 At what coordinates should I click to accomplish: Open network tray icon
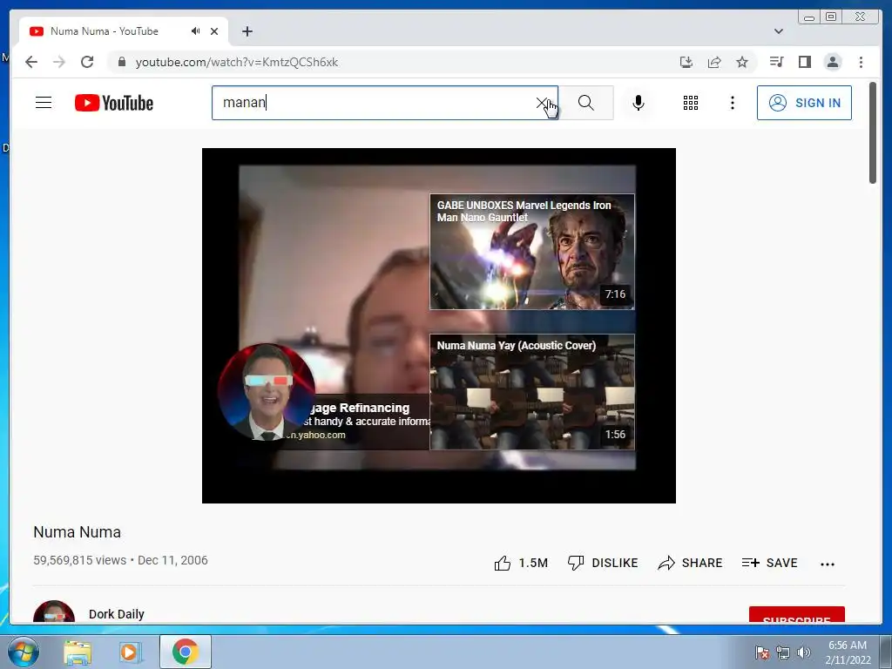[783, 652]
